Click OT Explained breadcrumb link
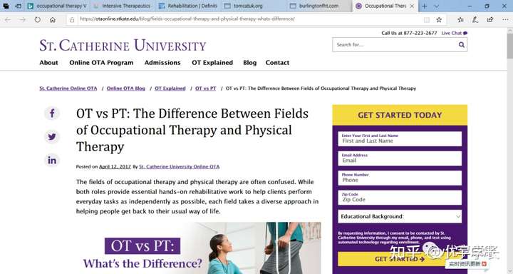The height and width of the screenshot is (274, 513). (x=170, y=88)
